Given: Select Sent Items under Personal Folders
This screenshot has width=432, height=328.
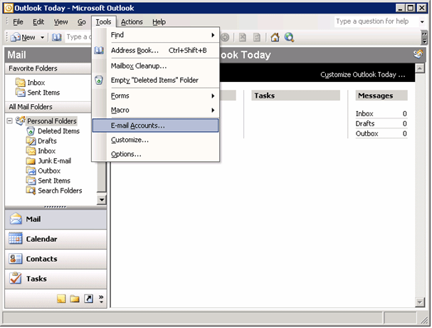Looking at the screenshot, I should (x=54, y=181).
